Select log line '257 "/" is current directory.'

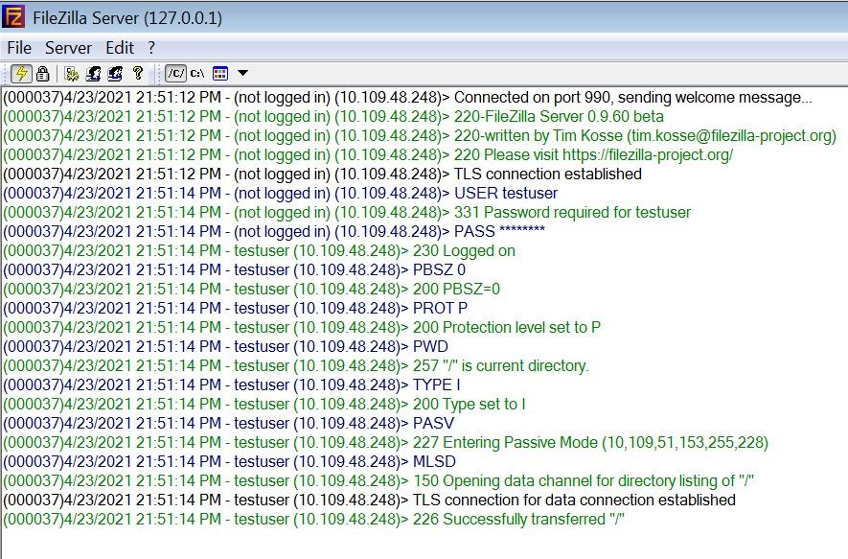pos(296,366)
